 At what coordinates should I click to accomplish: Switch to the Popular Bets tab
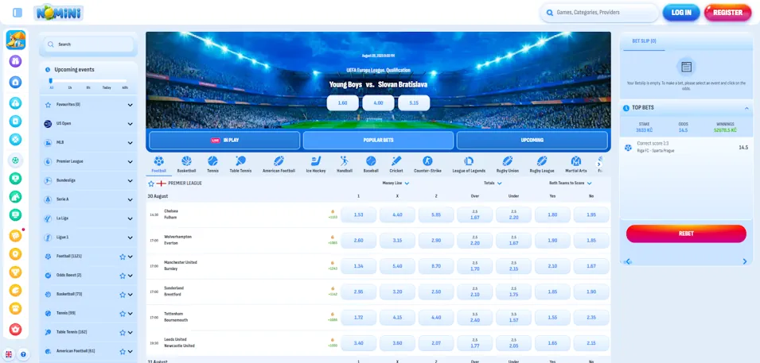pos(378,141)
